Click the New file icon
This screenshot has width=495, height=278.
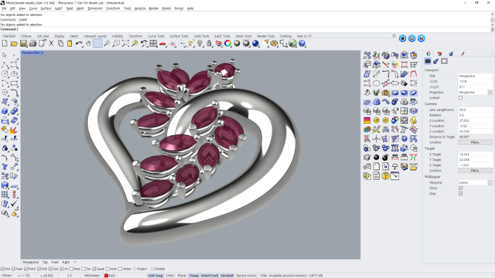coord(5,43)
